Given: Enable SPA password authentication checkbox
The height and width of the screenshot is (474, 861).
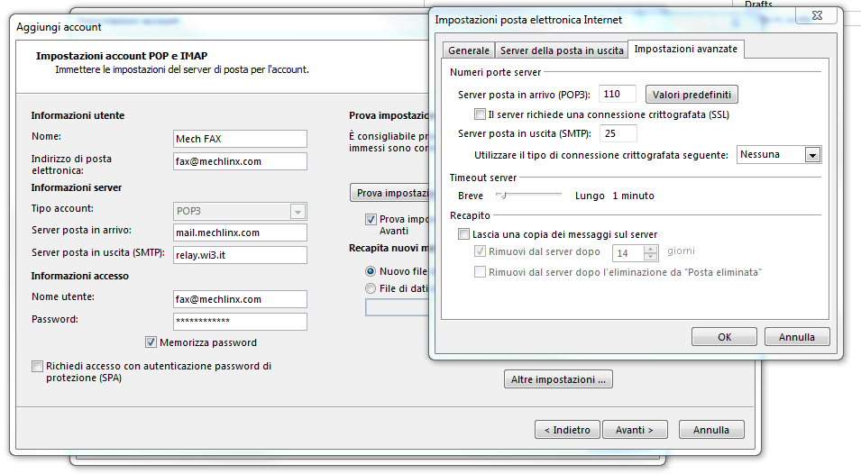Looking at the screenshot, I should pyautogui.click(x=37, y=367).
